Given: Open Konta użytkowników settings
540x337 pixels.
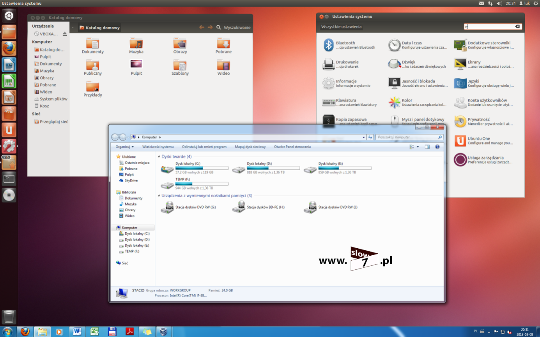Looking at the screenshot, I should 460,102.
